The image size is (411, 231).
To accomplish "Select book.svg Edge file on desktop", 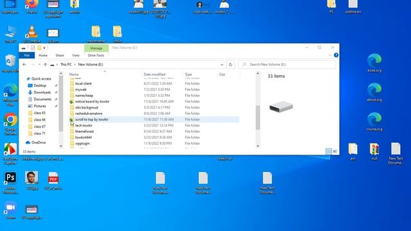I will click(x=374, y=63).
